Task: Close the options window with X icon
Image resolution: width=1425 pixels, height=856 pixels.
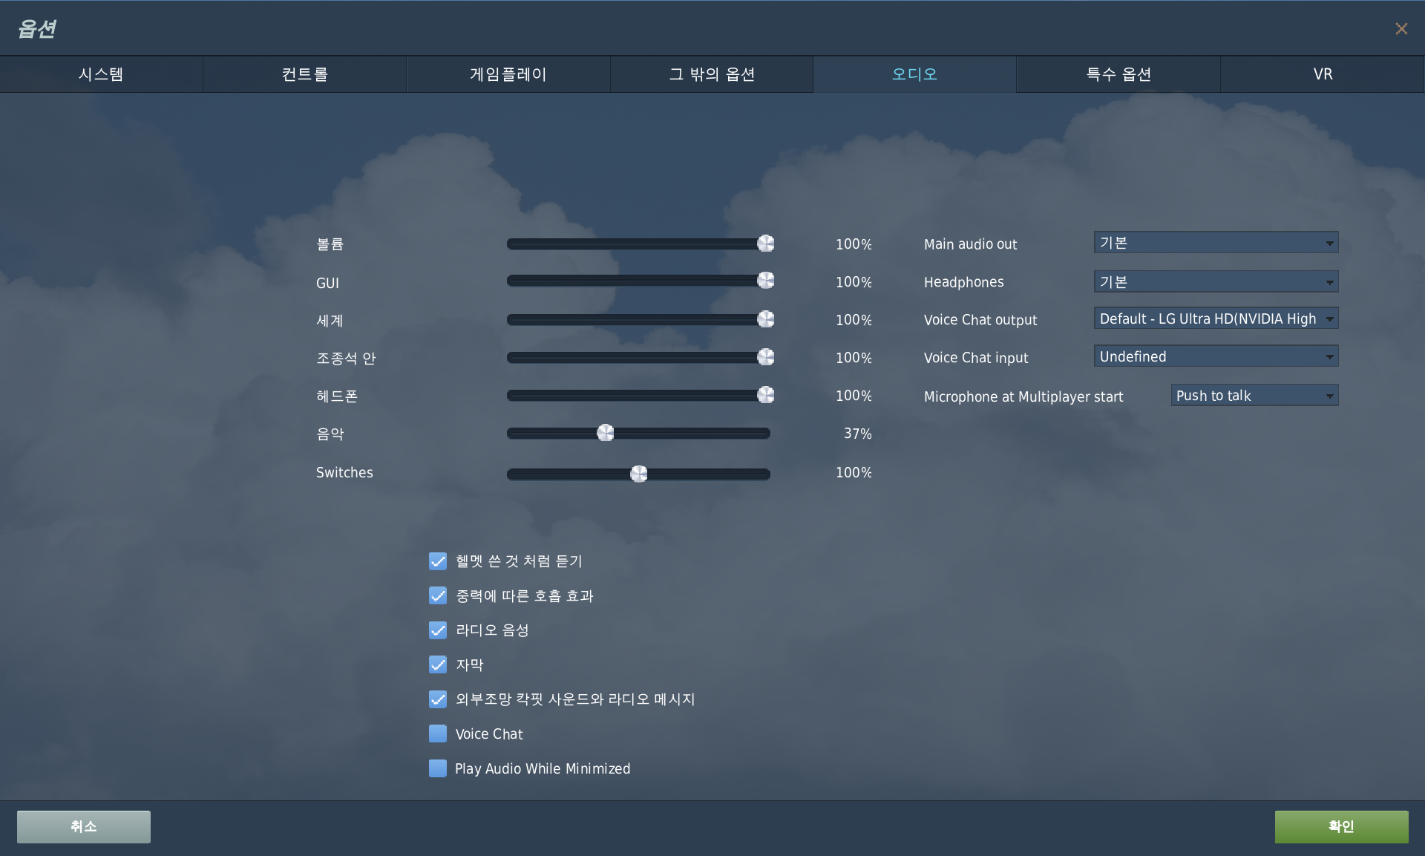Action: coord(1401,29)
